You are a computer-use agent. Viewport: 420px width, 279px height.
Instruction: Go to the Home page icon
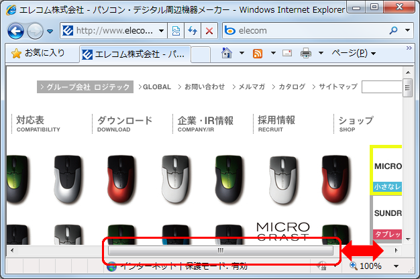pos(227,53)
